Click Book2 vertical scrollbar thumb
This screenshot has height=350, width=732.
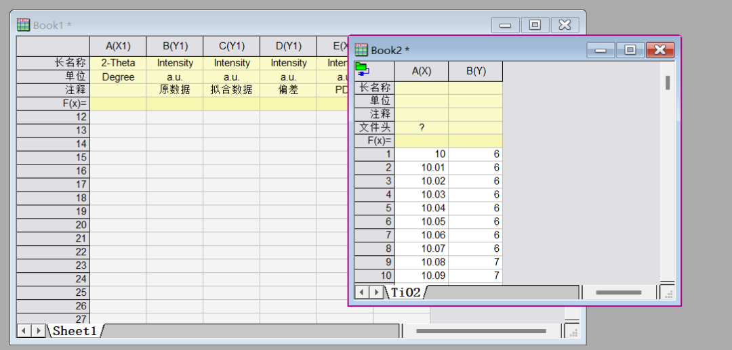(668, 83)
